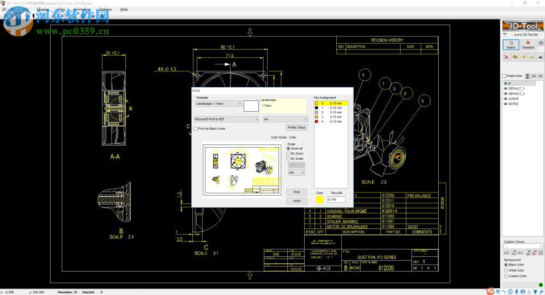Open the Animation menu

point(82,9)
